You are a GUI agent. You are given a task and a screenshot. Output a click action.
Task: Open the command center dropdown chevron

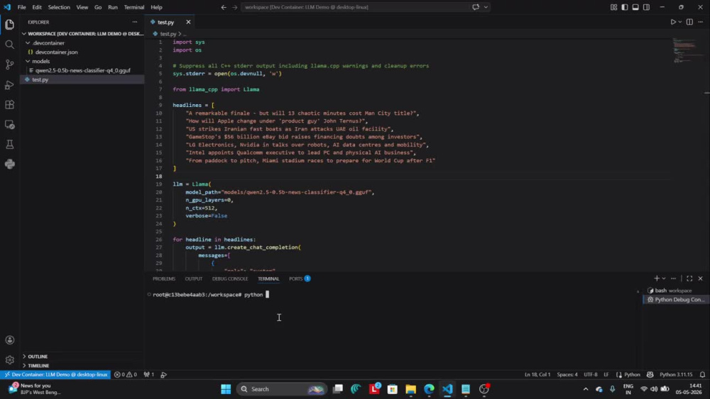click(x=486, y=7)
